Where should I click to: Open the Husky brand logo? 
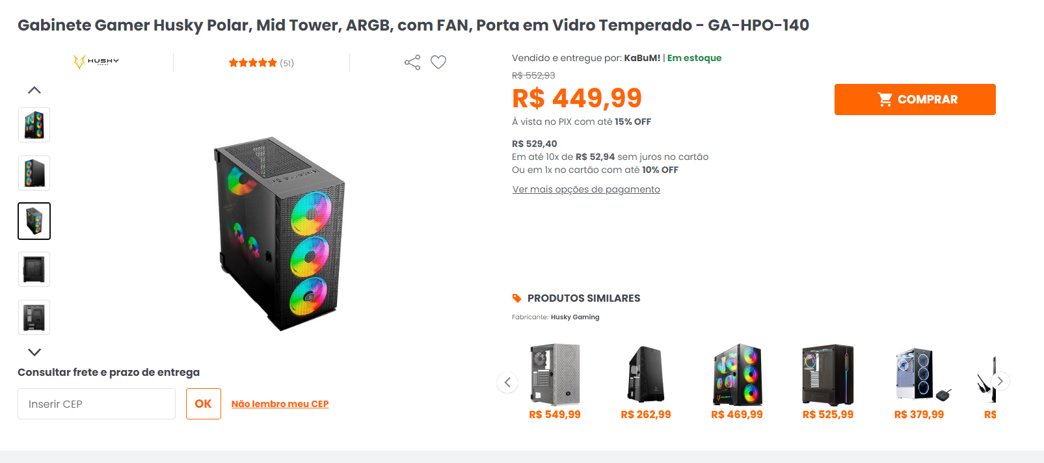96,62
